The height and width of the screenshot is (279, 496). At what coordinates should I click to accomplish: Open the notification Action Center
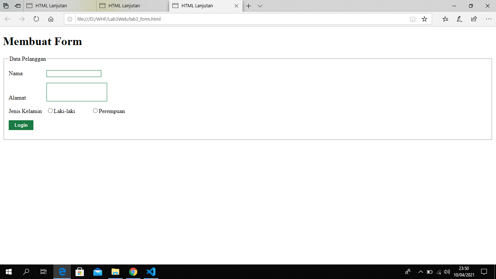[x=484, y=272]
